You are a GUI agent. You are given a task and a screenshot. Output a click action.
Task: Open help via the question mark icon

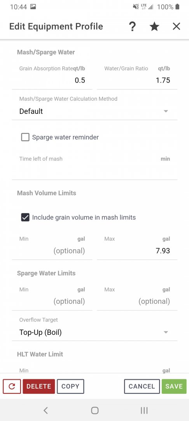point(132,27)
